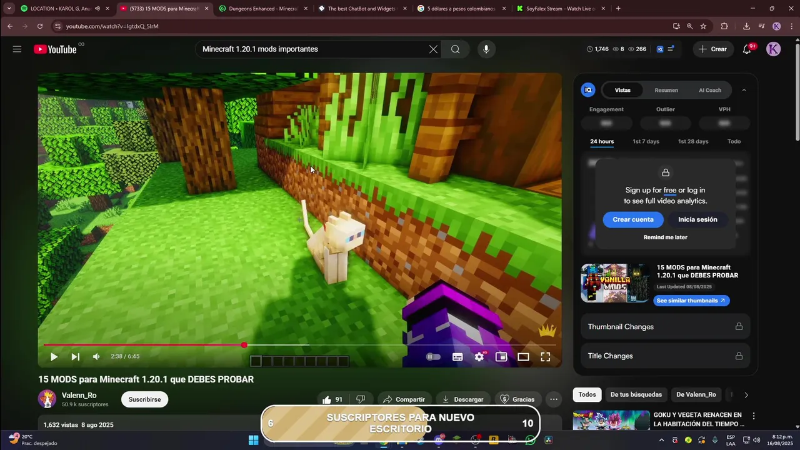The image size is (800, 450).
Task: Open the Goku y Vegeta video options
Action: pos(754,416)
